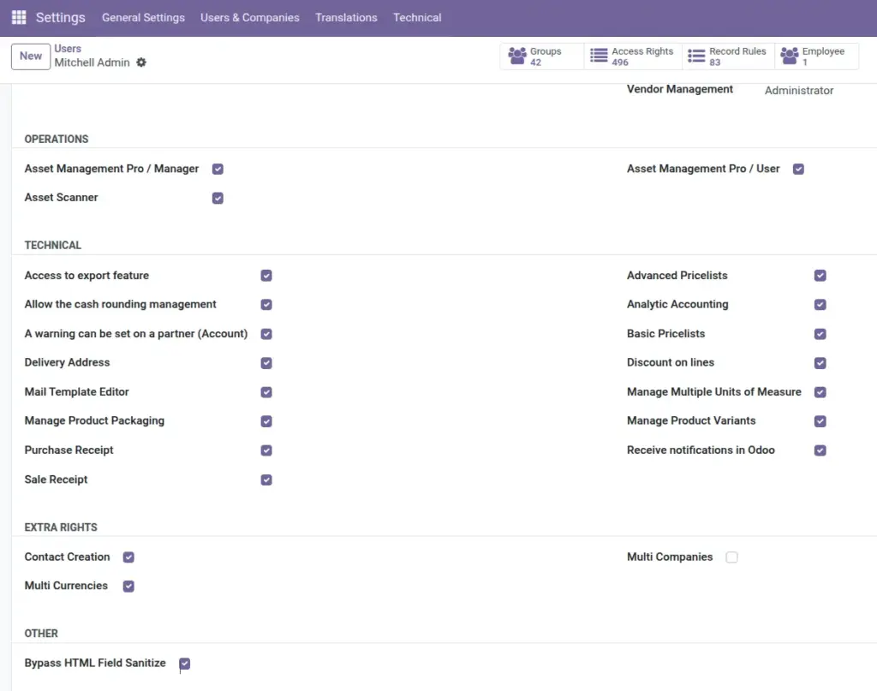The image size is (877, 691).
Task: Open Users & Companies menu
Action: click(x=250, y=17)
